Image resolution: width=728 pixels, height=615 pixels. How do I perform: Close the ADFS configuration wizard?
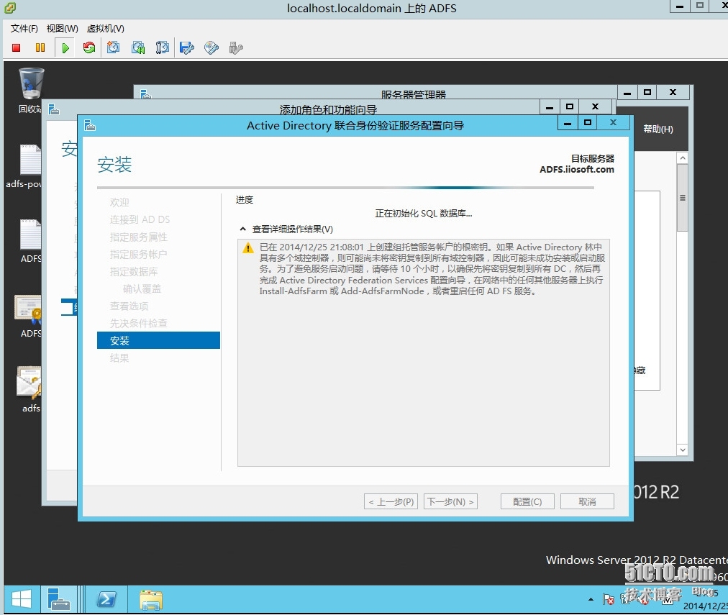tap(614, 122)
